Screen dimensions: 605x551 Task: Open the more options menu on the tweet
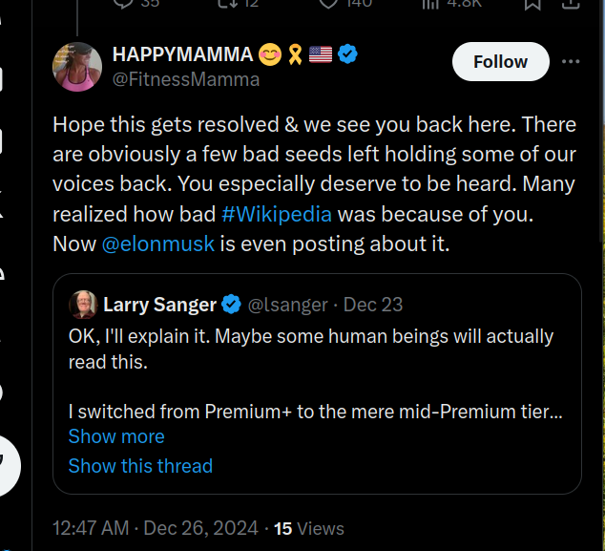(571, 62)
